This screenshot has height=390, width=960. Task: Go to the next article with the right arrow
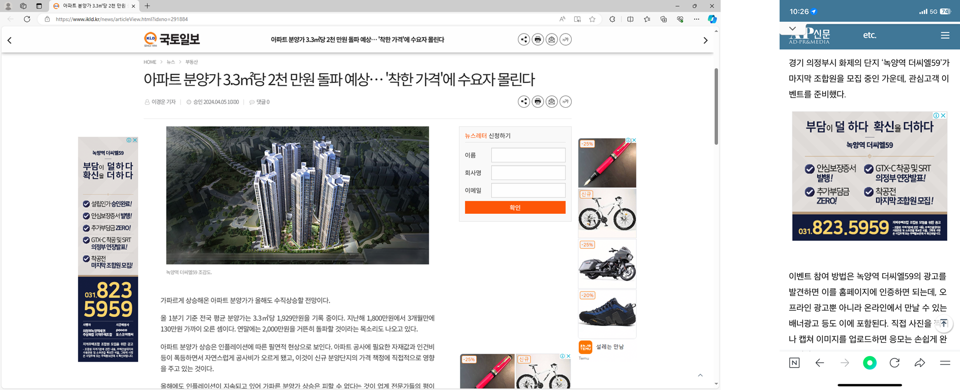click(705, 40)
